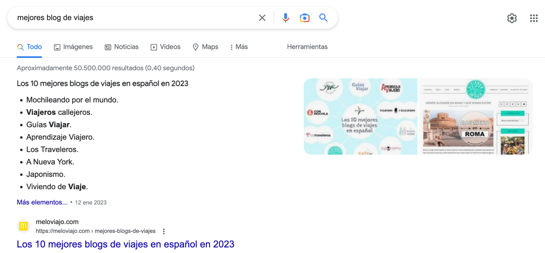Switch to the Maps tab

(205, 47)
